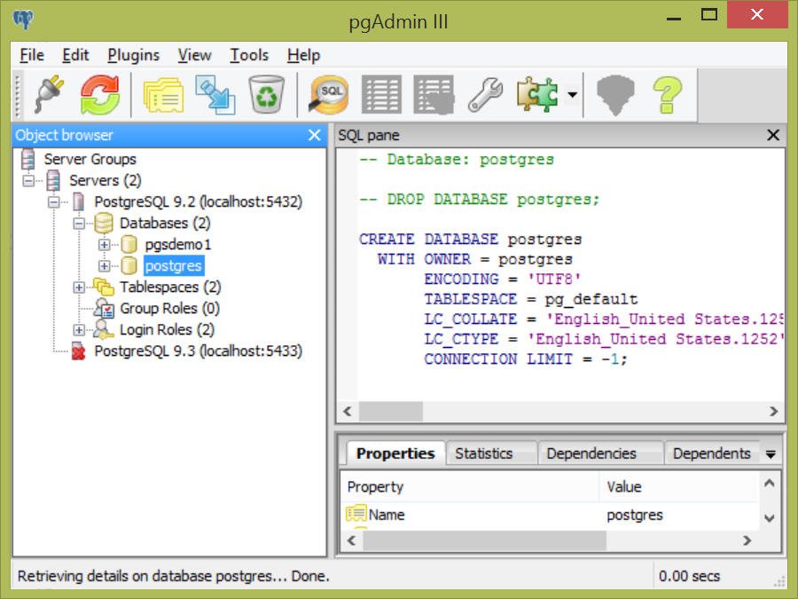Click the SQL pane horizontal scrollbar thumb
Viewport: 798px width, 599px height.
(391, 411)
